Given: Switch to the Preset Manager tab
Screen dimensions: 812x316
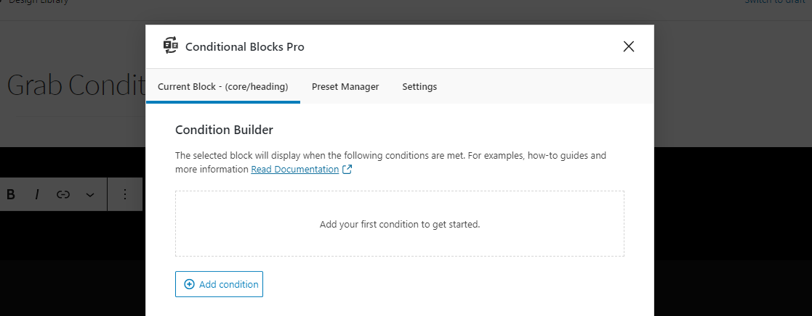Looking at the screenshot, I should (345, 87).
